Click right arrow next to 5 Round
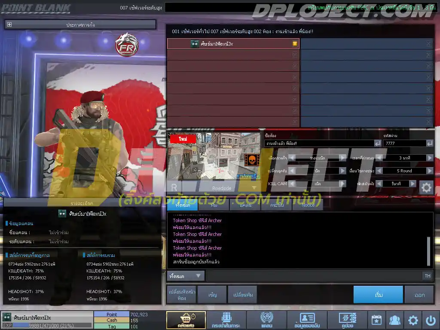 click(x=430, y=171)
